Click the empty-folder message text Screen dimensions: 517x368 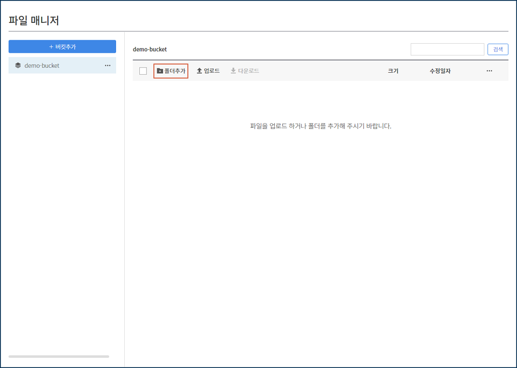tap(320, 126)
